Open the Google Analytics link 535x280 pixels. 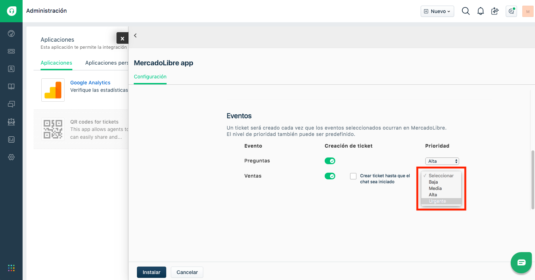(90, 83)
